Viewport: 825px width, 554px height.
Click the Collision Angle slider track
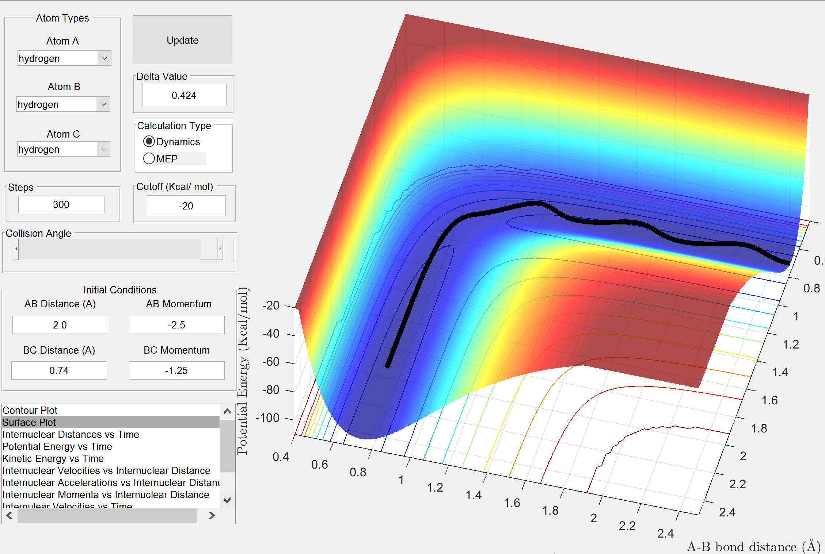(110, 249)
